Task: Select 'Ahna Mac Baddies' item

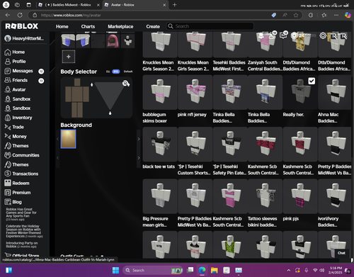Action: (x=335, y=100)
